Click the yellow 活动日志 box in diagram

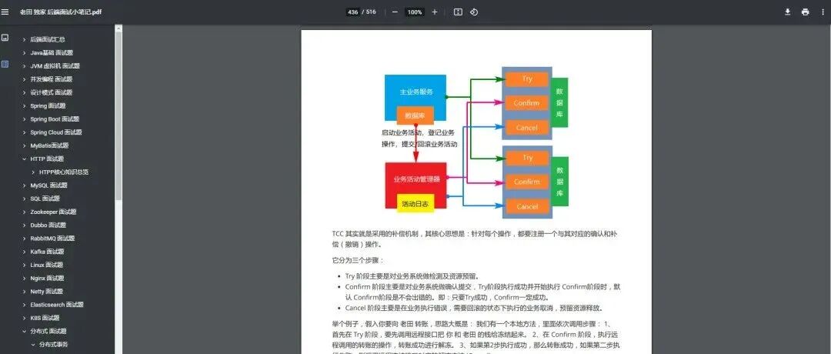(415, 203)
